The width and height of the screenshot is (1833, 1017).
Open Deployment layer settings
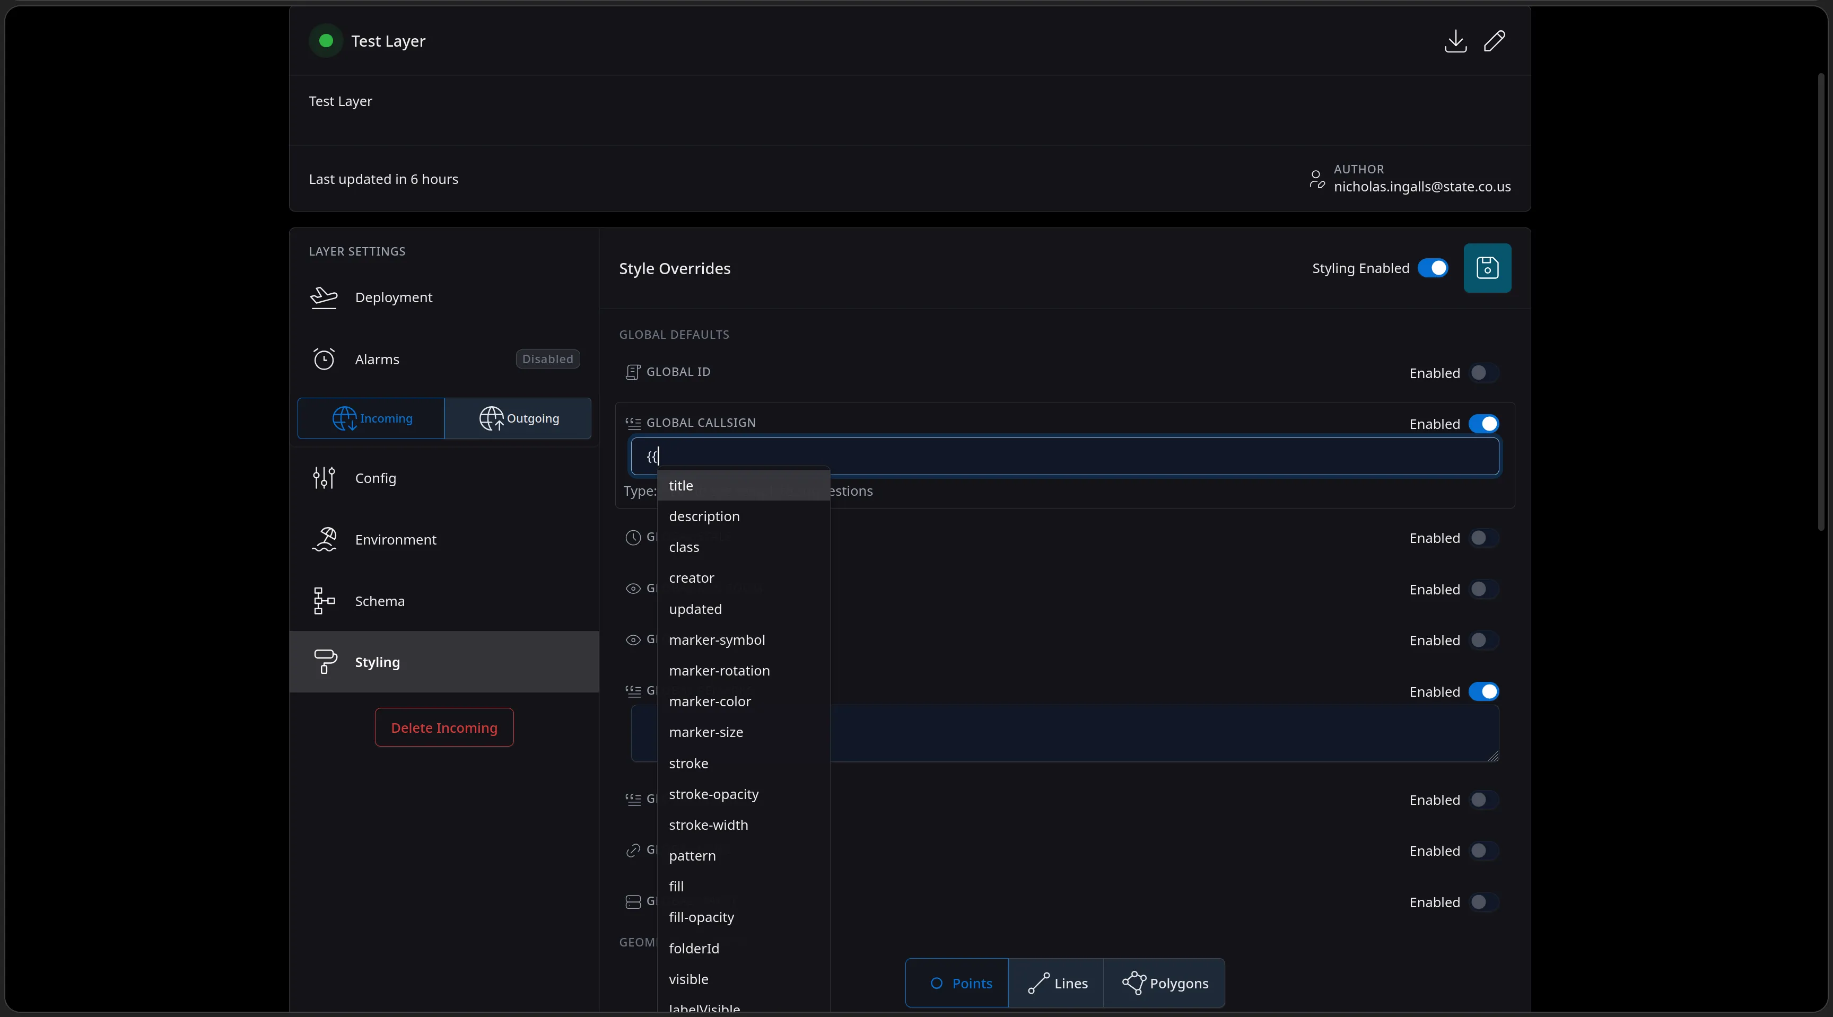click(x=444, y=297)
